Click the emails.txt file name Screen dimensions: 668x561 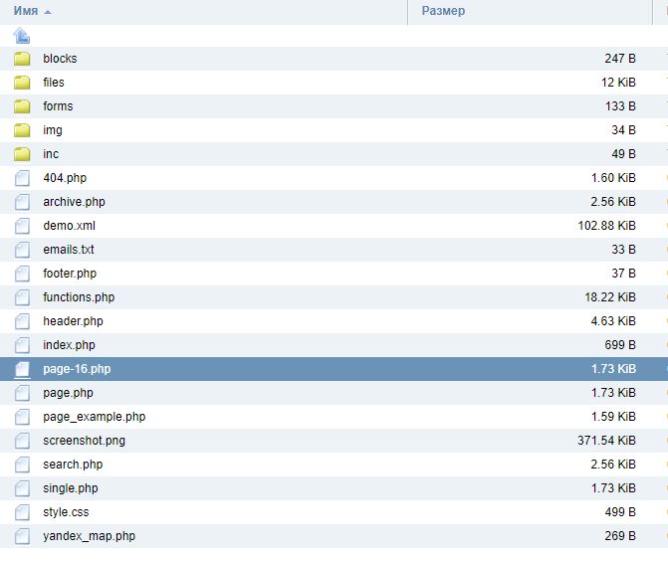(69, 250)
